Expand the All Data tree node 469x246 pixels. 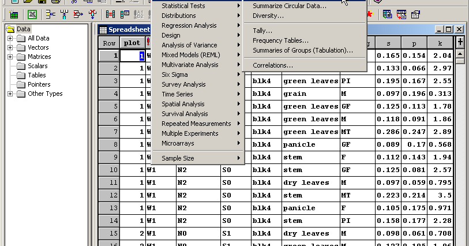pos(10,38)
